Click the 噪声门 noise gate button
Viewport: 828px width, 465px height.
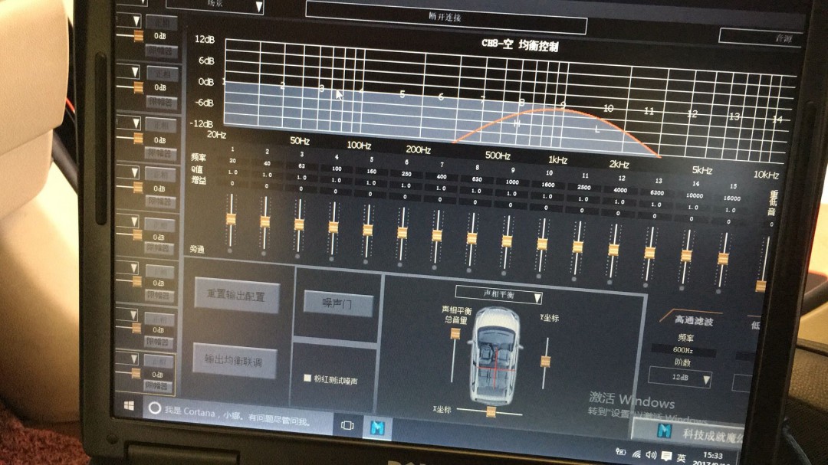[x=337, y=303]
